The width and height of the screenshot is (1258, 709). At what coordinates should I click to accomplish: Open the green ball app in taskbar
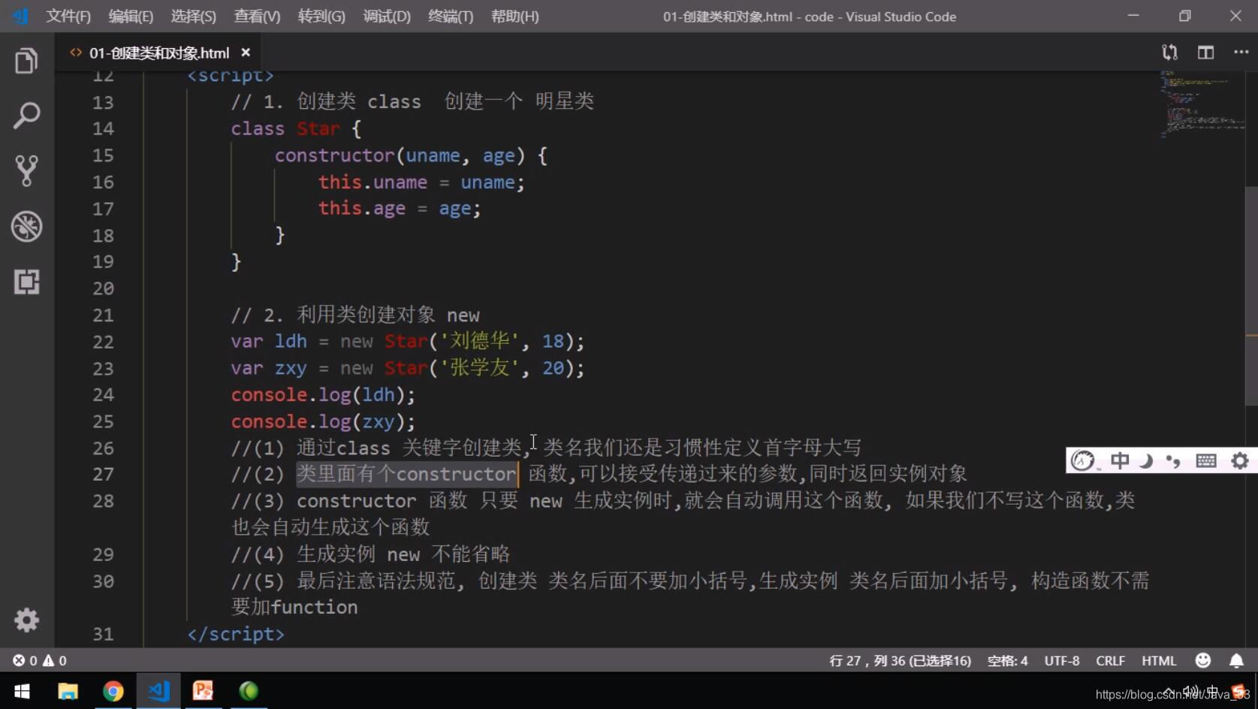click(x=249, y=691)
